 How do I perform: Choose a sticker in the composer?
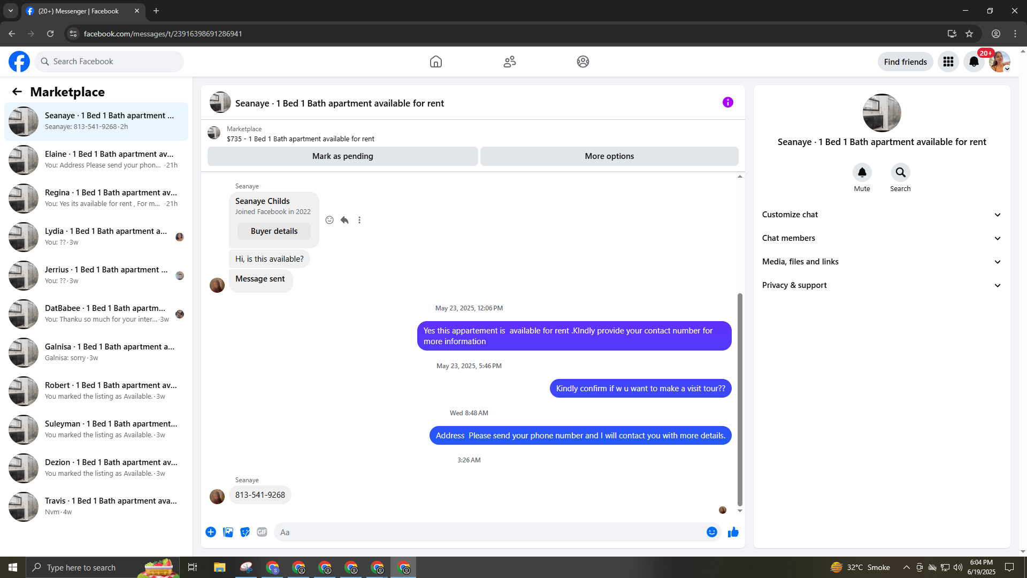click(245, 532)
